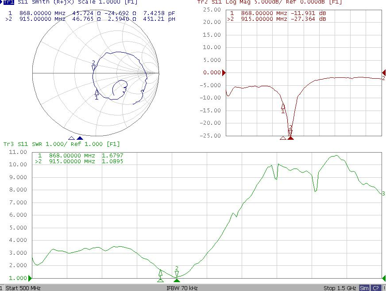Toggle the C? correction status indicator
Screen dimensions: 386x291
click(374, 288)
